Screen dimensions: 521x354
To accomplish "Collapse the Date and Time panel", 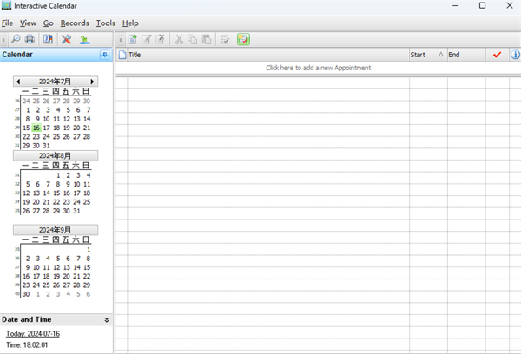I will (x=107, y=319).
